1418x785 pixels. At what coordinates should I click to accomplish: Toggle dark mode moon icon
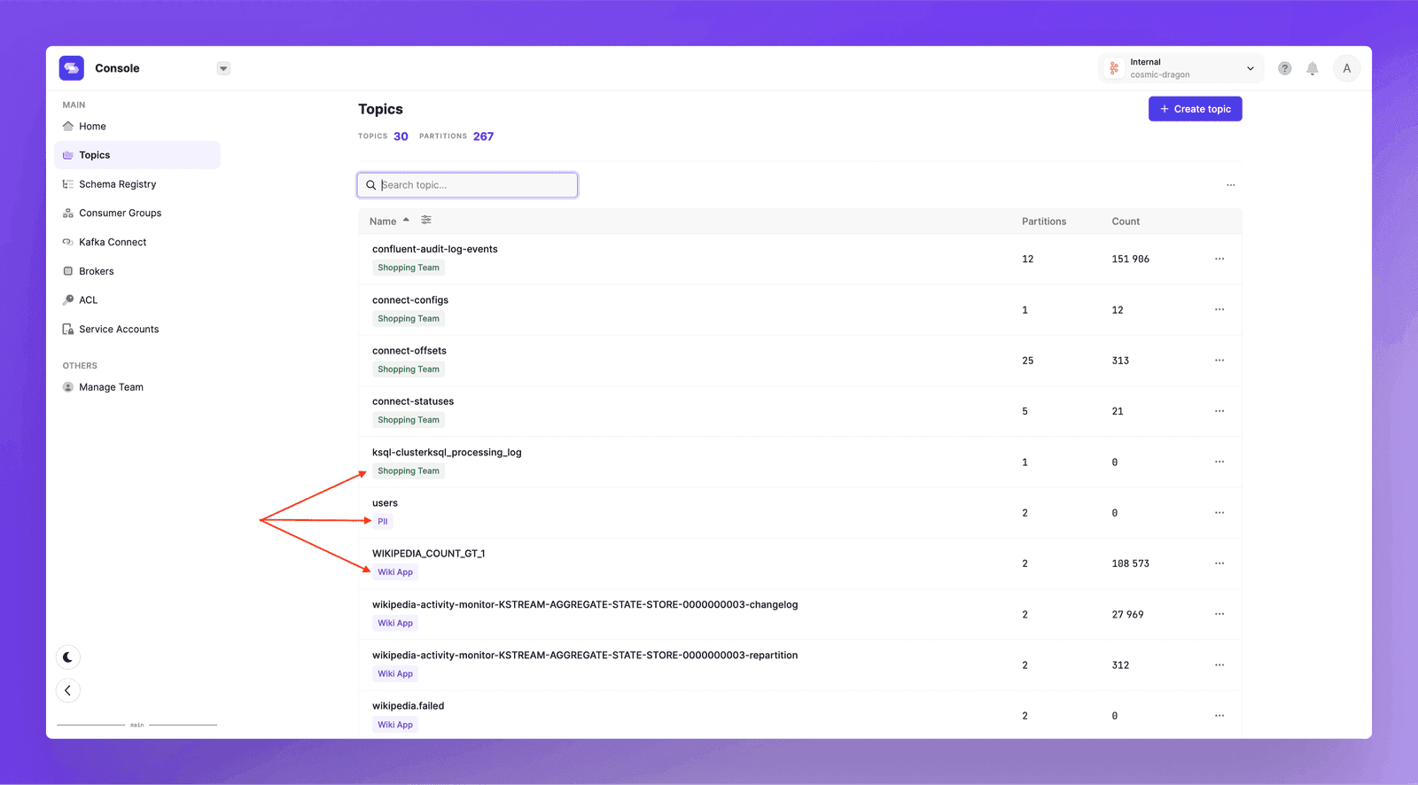(x=68, y=657)
